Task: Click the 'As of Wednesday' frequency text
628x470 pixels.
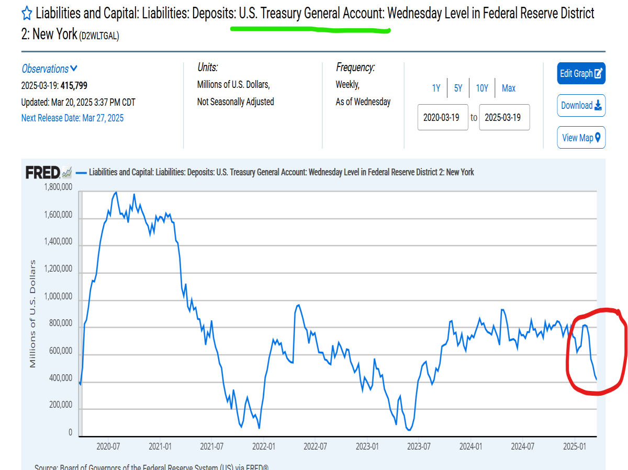Action: click(x=363, y=102)
